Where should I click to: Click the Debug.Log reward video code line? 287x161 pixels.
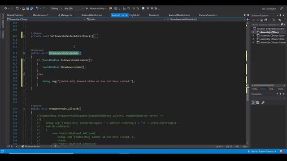tap(89, 81)
